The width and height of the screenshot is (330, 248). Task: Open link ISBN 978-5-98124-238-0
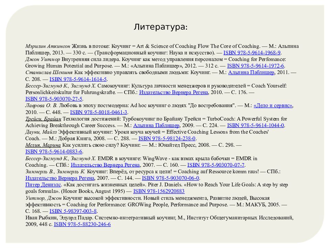coord(167,138)
